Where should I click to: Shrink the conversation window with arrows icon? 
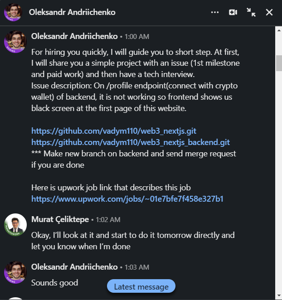tap(251, 12)
